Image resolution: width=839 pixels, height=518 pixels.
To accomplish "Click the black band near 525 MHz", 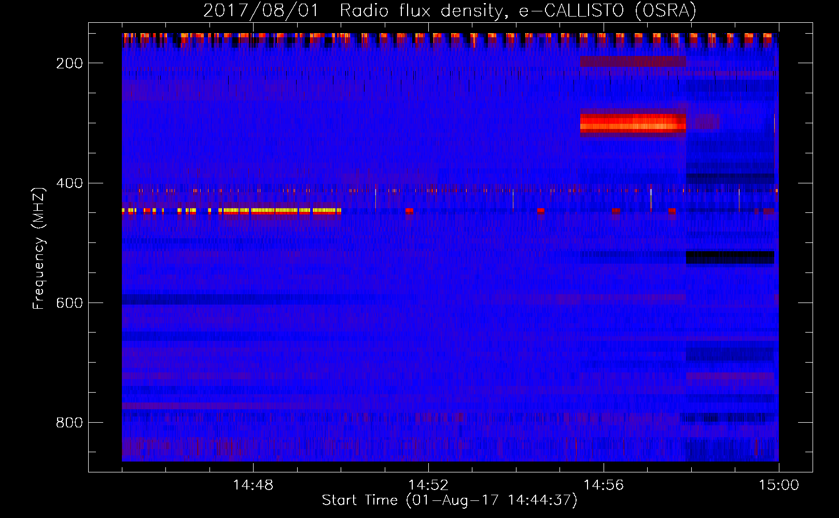I will point(730,258).
